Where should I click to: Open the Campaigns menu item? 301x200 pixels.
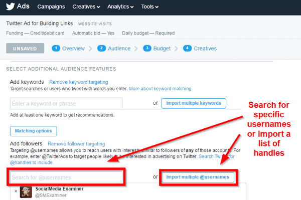point(51,7)
